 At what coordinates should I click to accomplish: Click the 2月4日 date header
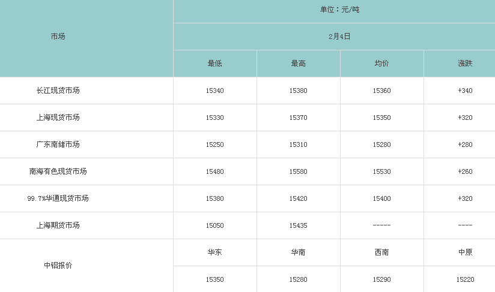(x=339, y=37)
